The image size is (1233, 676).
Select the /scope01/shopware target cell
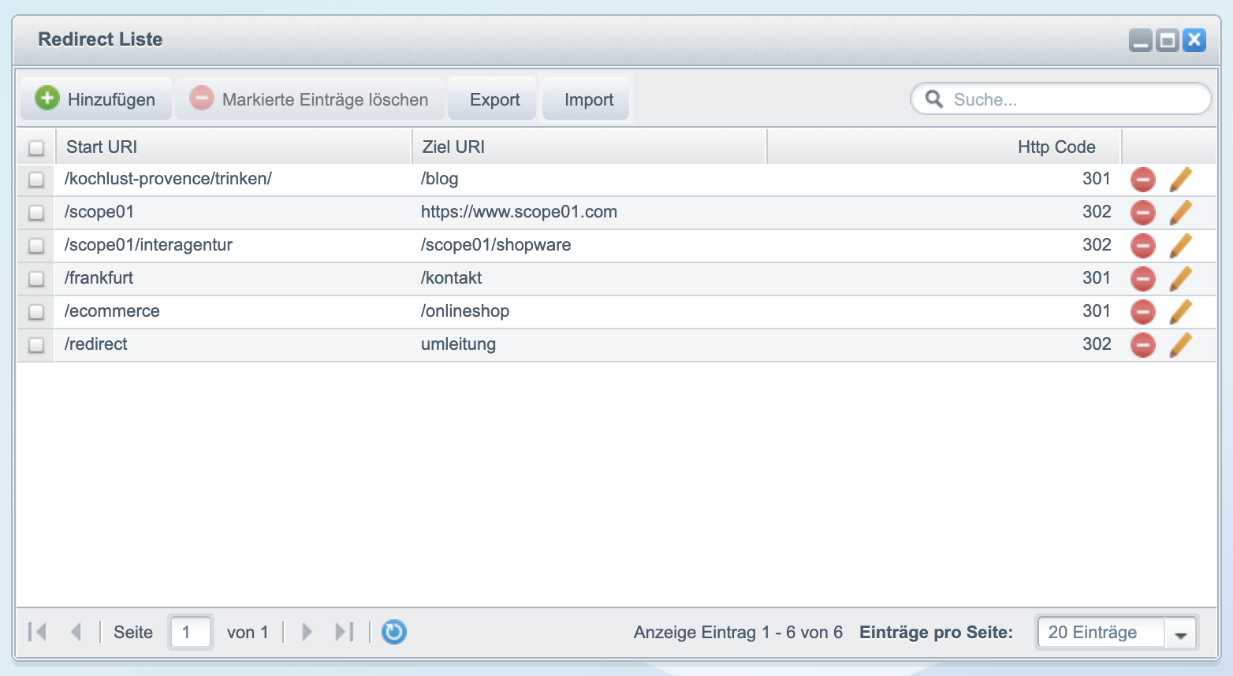point(590,246)
